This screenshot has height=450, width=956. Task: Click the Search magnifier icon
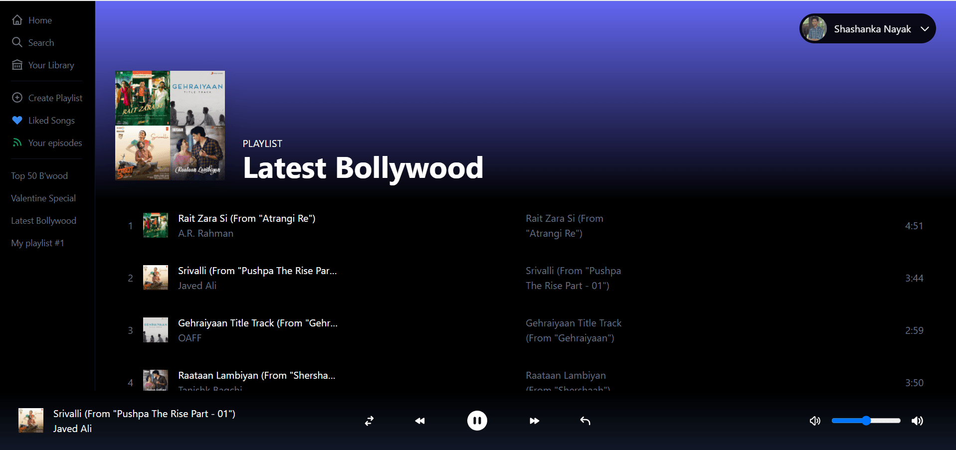[x=17, y=42]
